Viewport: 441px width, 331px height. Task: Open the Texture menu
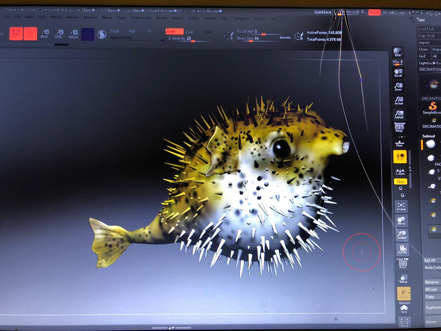[209, 18]
